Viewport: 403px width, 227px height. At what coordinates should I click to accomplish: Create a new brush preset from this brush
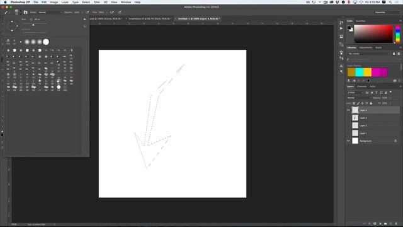coord(84,26)
